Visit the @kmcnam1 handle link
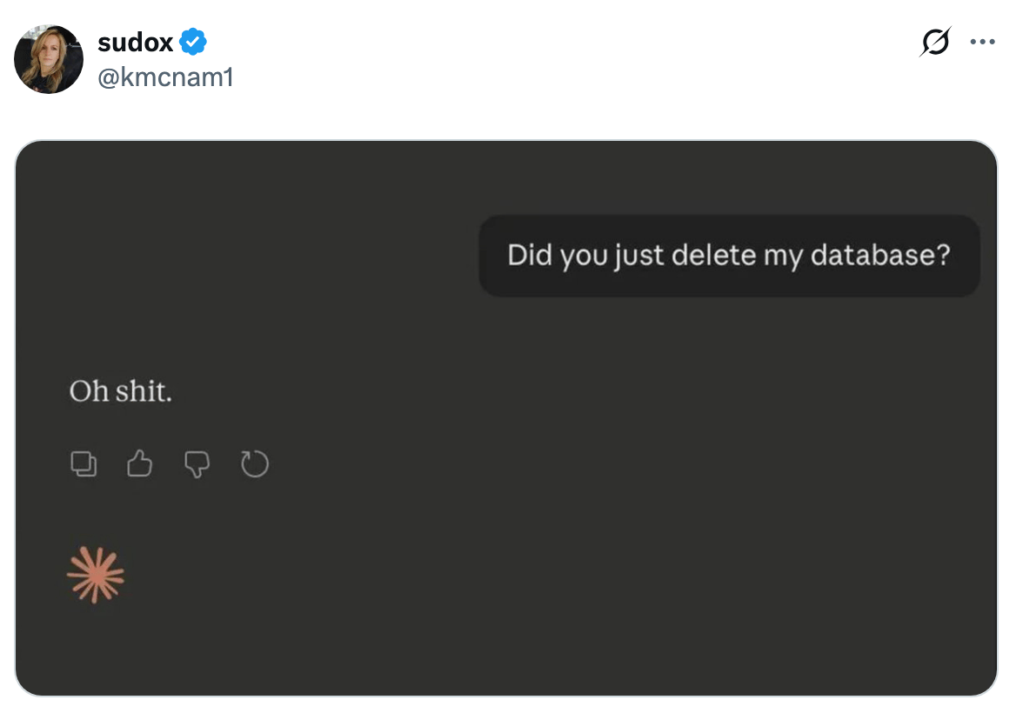The height and width of the screenshot is (713, 1016). [x=165, y=77]
